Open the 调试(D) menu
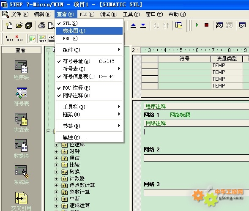Viewport: 249px width, 211px height. 109,14
